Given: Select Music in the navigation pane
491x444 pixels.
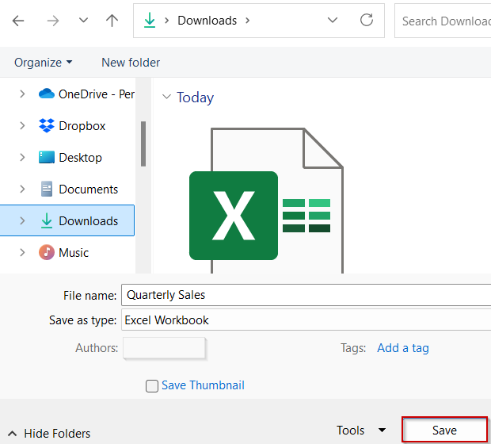Looking at the screenshot, I should click(x=74, y=252).
